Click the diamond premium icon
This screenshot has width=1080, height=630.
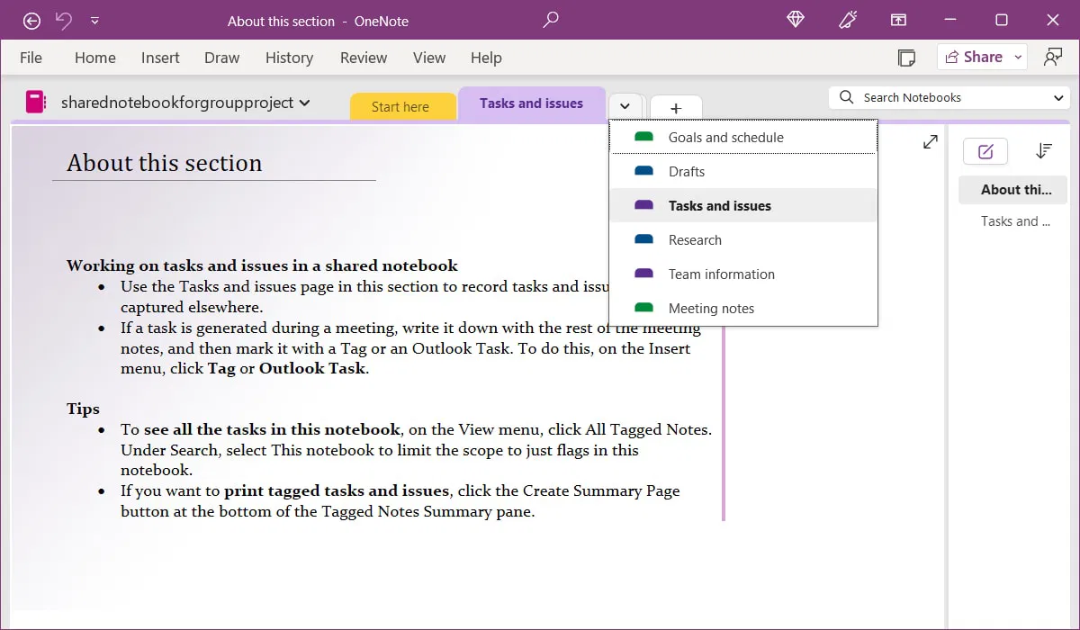pyautogui.click(x=796, y=20)
